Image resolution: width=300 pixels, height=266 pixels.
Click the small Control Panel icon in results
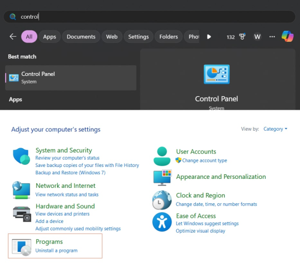tap(14, 78)
